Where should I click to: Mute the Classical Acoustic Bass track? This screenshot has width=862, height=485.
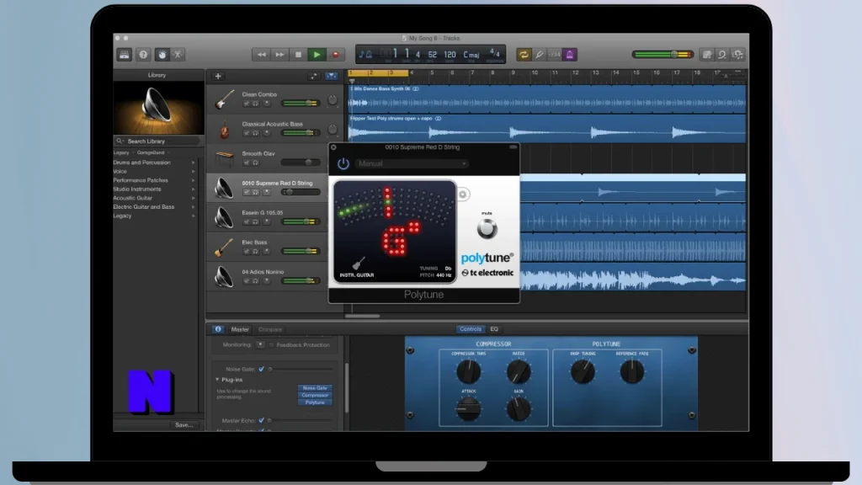(x=247, y=133)
